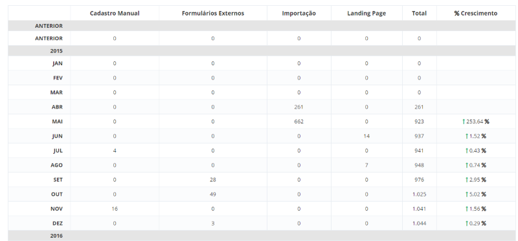Select the Formulários Externos column header

[x=213, y=13]
